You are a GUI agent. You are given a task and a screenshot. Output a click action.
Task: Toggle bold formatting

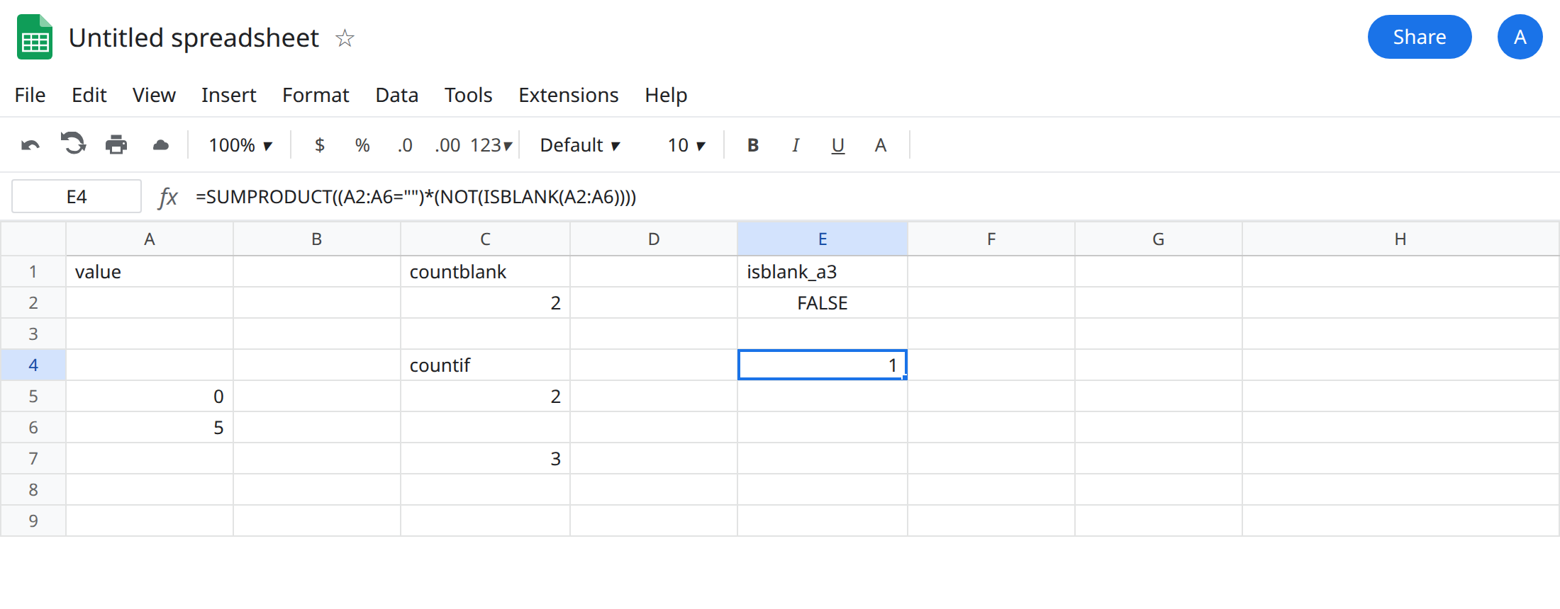753,145
